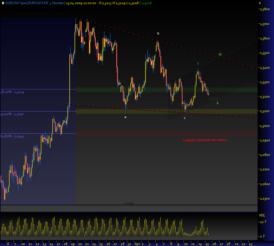The height and width of the screenshot is (246, 274).
Task: Click the wave label 'b' annotation
Action: [158, 33]
